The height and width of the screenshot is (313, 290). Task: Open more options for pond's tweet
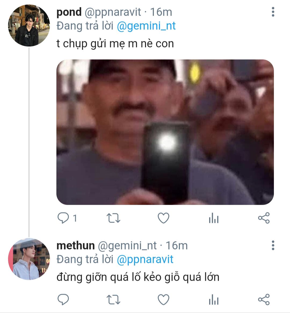pos(273,12)
